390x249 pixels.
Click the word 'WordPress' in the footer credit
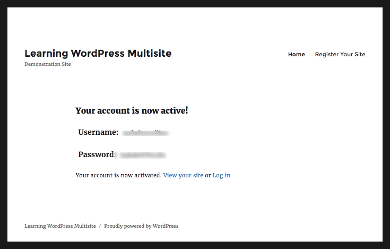[x=166, y=226]
